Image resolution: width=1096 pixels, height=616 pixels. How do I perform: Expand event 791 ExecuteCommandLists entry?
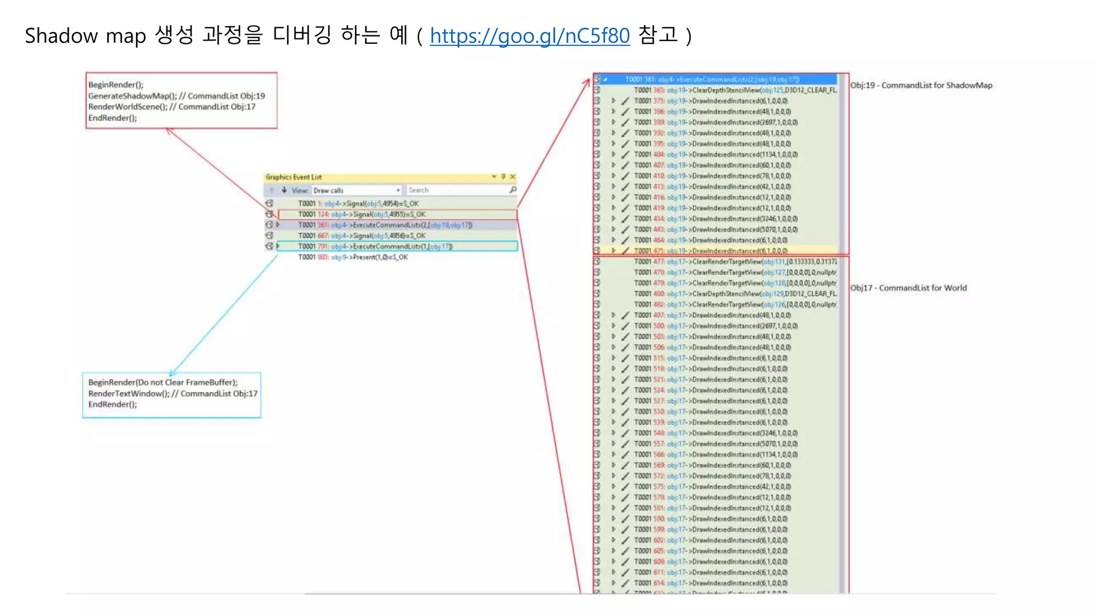pos(278,247)
